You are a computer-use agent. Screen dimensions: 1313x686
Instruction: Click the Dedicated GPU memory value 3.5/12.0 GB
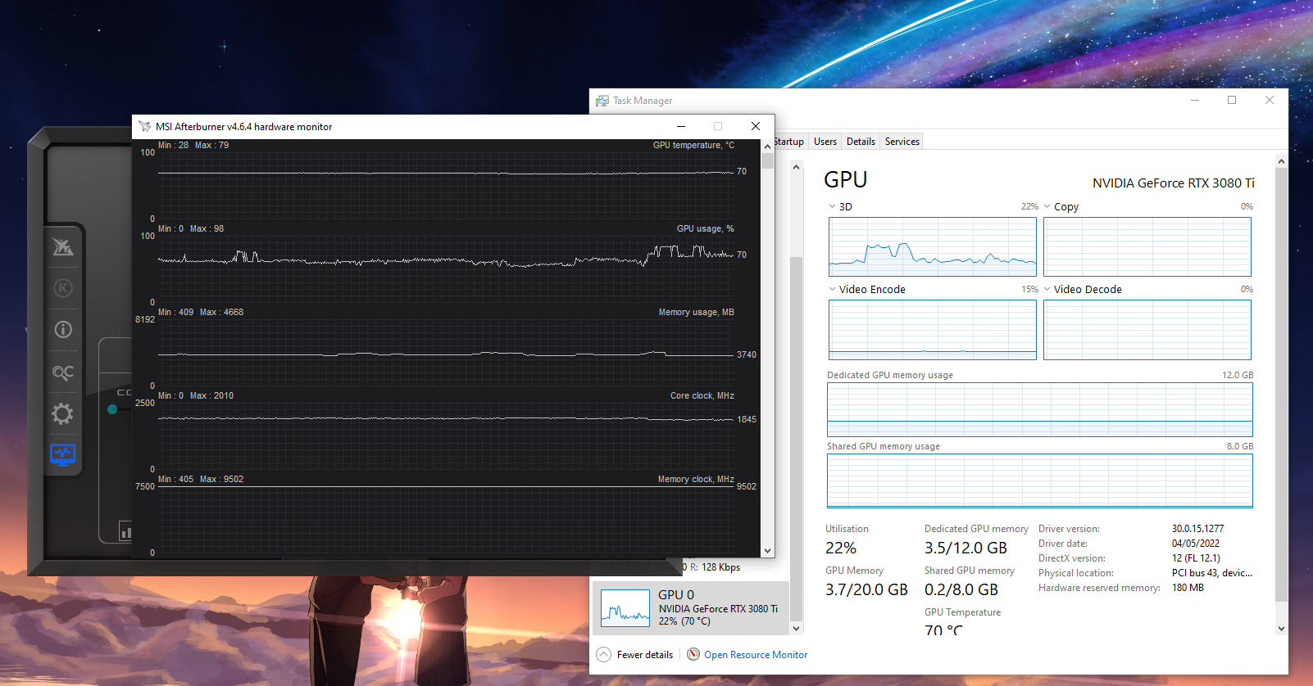(965, 548)
